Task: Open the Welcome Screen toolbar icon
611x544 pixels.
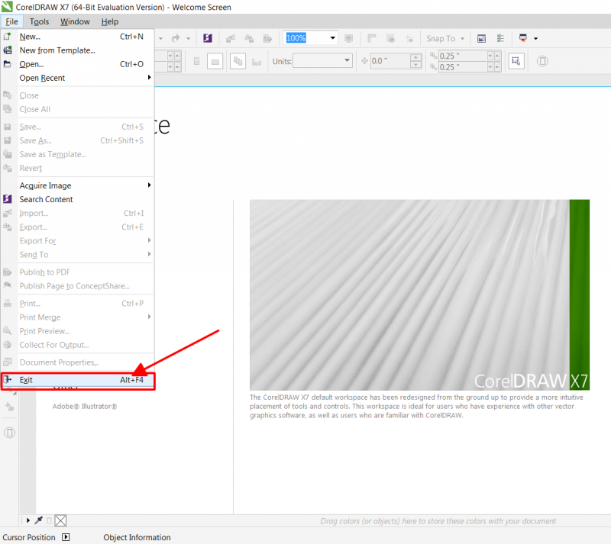Action: pos(482,38)
